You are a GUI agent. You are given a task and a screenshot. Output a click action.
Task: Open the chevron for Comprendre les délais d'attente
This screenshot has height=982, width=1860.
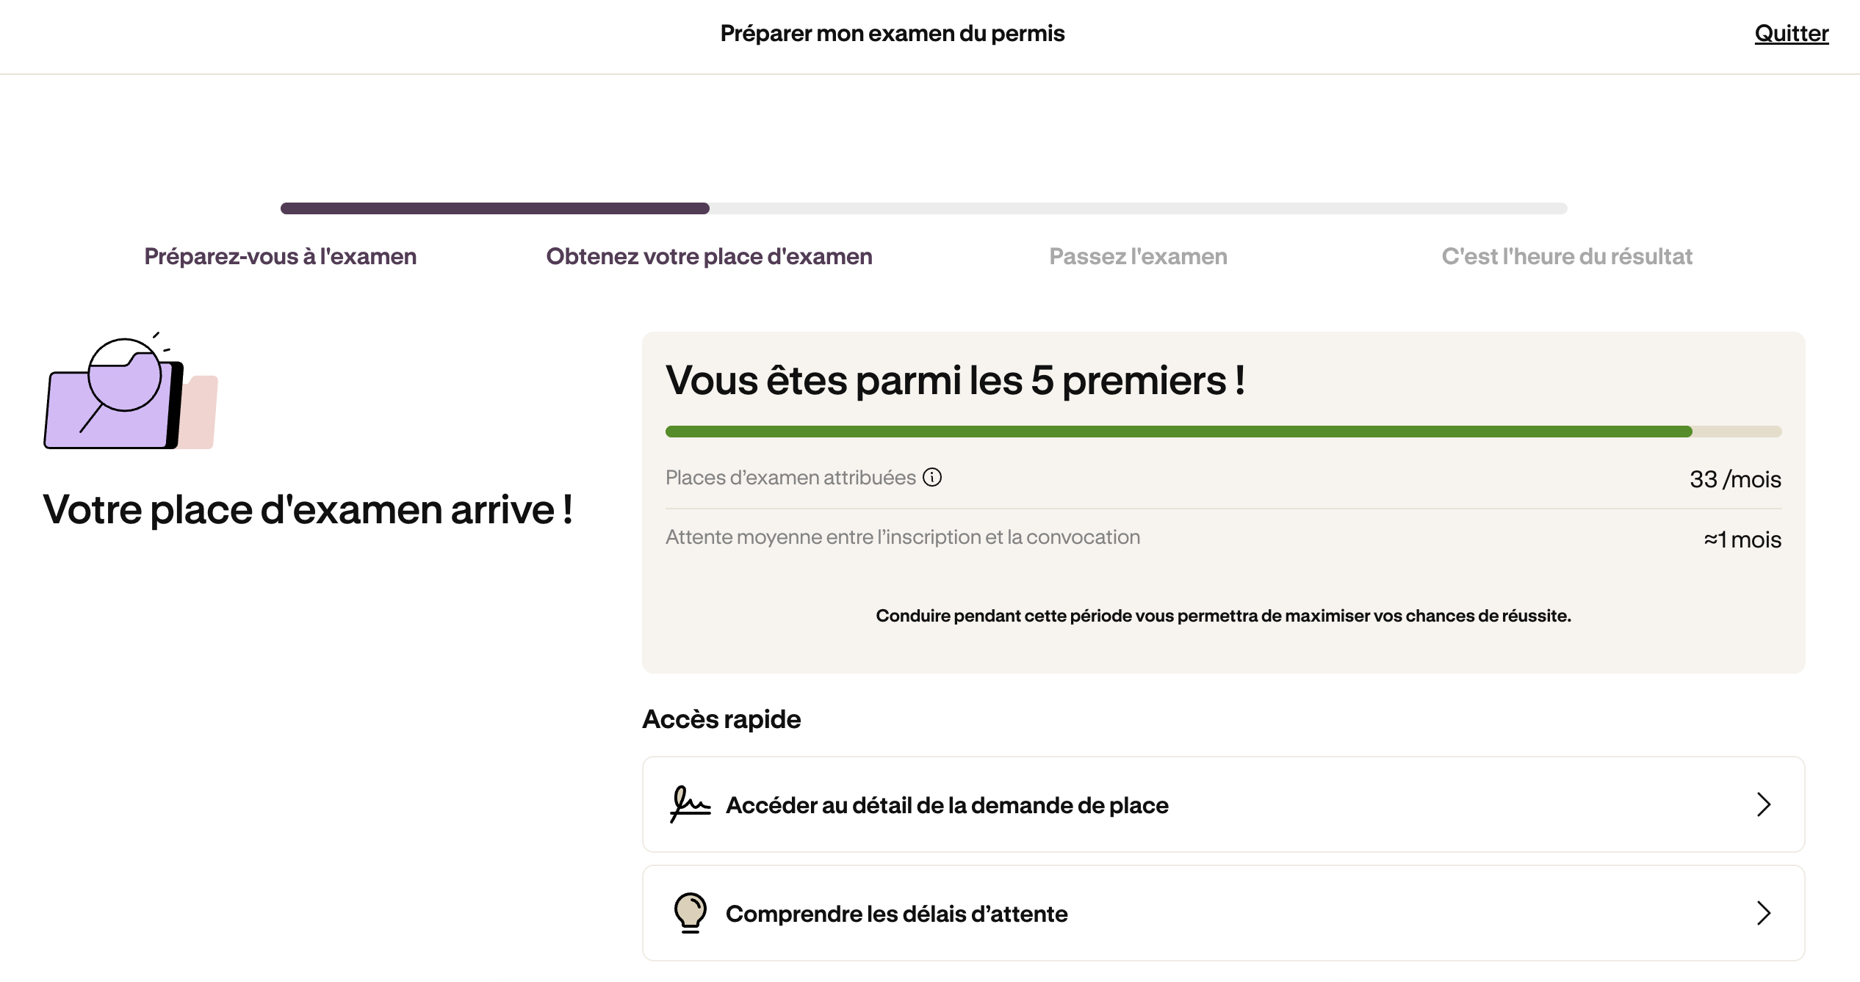click(x=1764, y=913)
